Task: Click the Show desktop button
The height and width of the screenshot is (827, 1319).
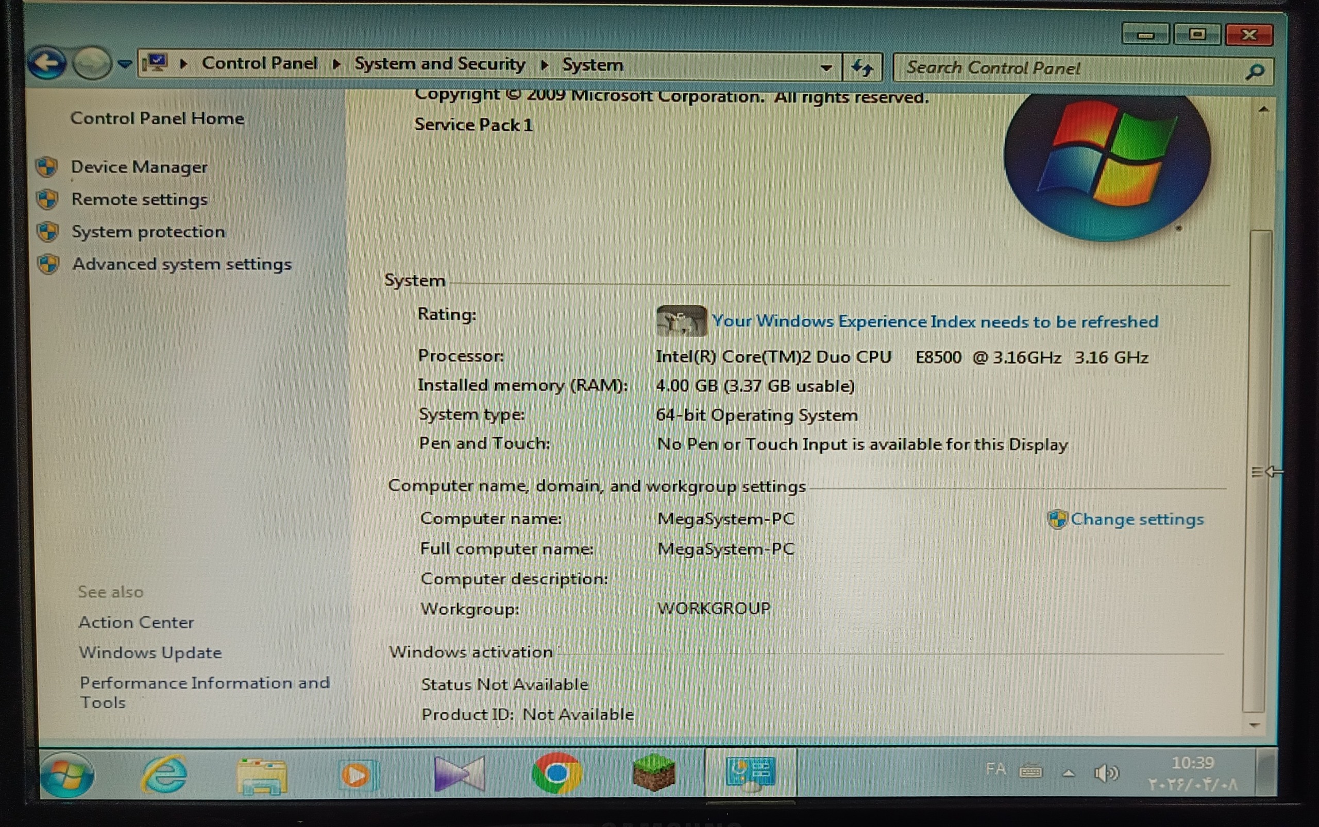Action: pos(1266,773)
